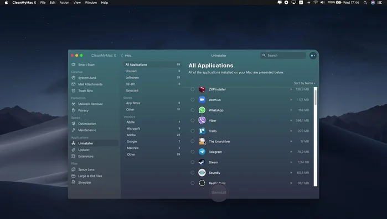387x219 pixels.
Task: Open the Privacy hand icon
Action: pyautogui.click(x=73, y=110)
